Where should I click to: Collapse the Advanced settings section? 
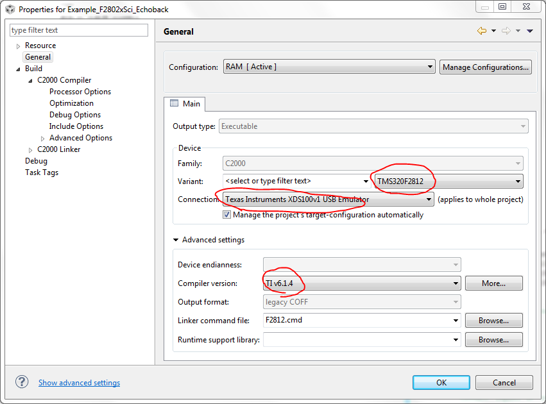coord(176,240)
